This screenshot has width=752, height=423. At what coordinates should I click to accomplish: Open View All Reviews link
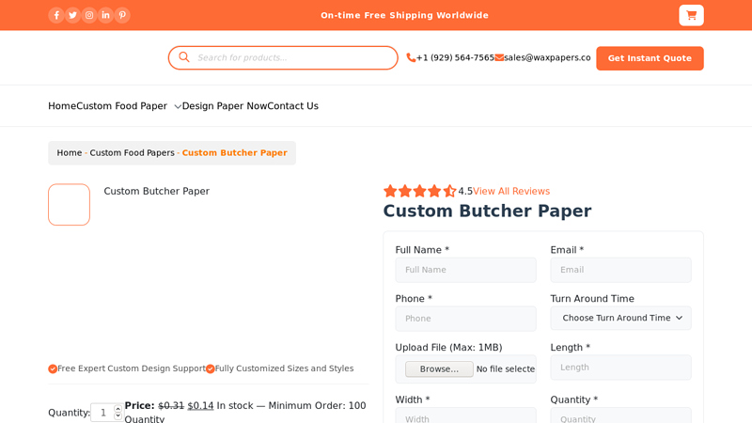pyautogui.click(x=511, y=192)
